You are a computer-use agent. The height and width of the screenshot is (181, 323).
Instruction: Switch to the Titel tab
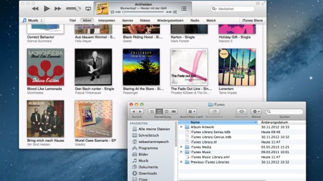pyautogui.click(x=72, y=20)
